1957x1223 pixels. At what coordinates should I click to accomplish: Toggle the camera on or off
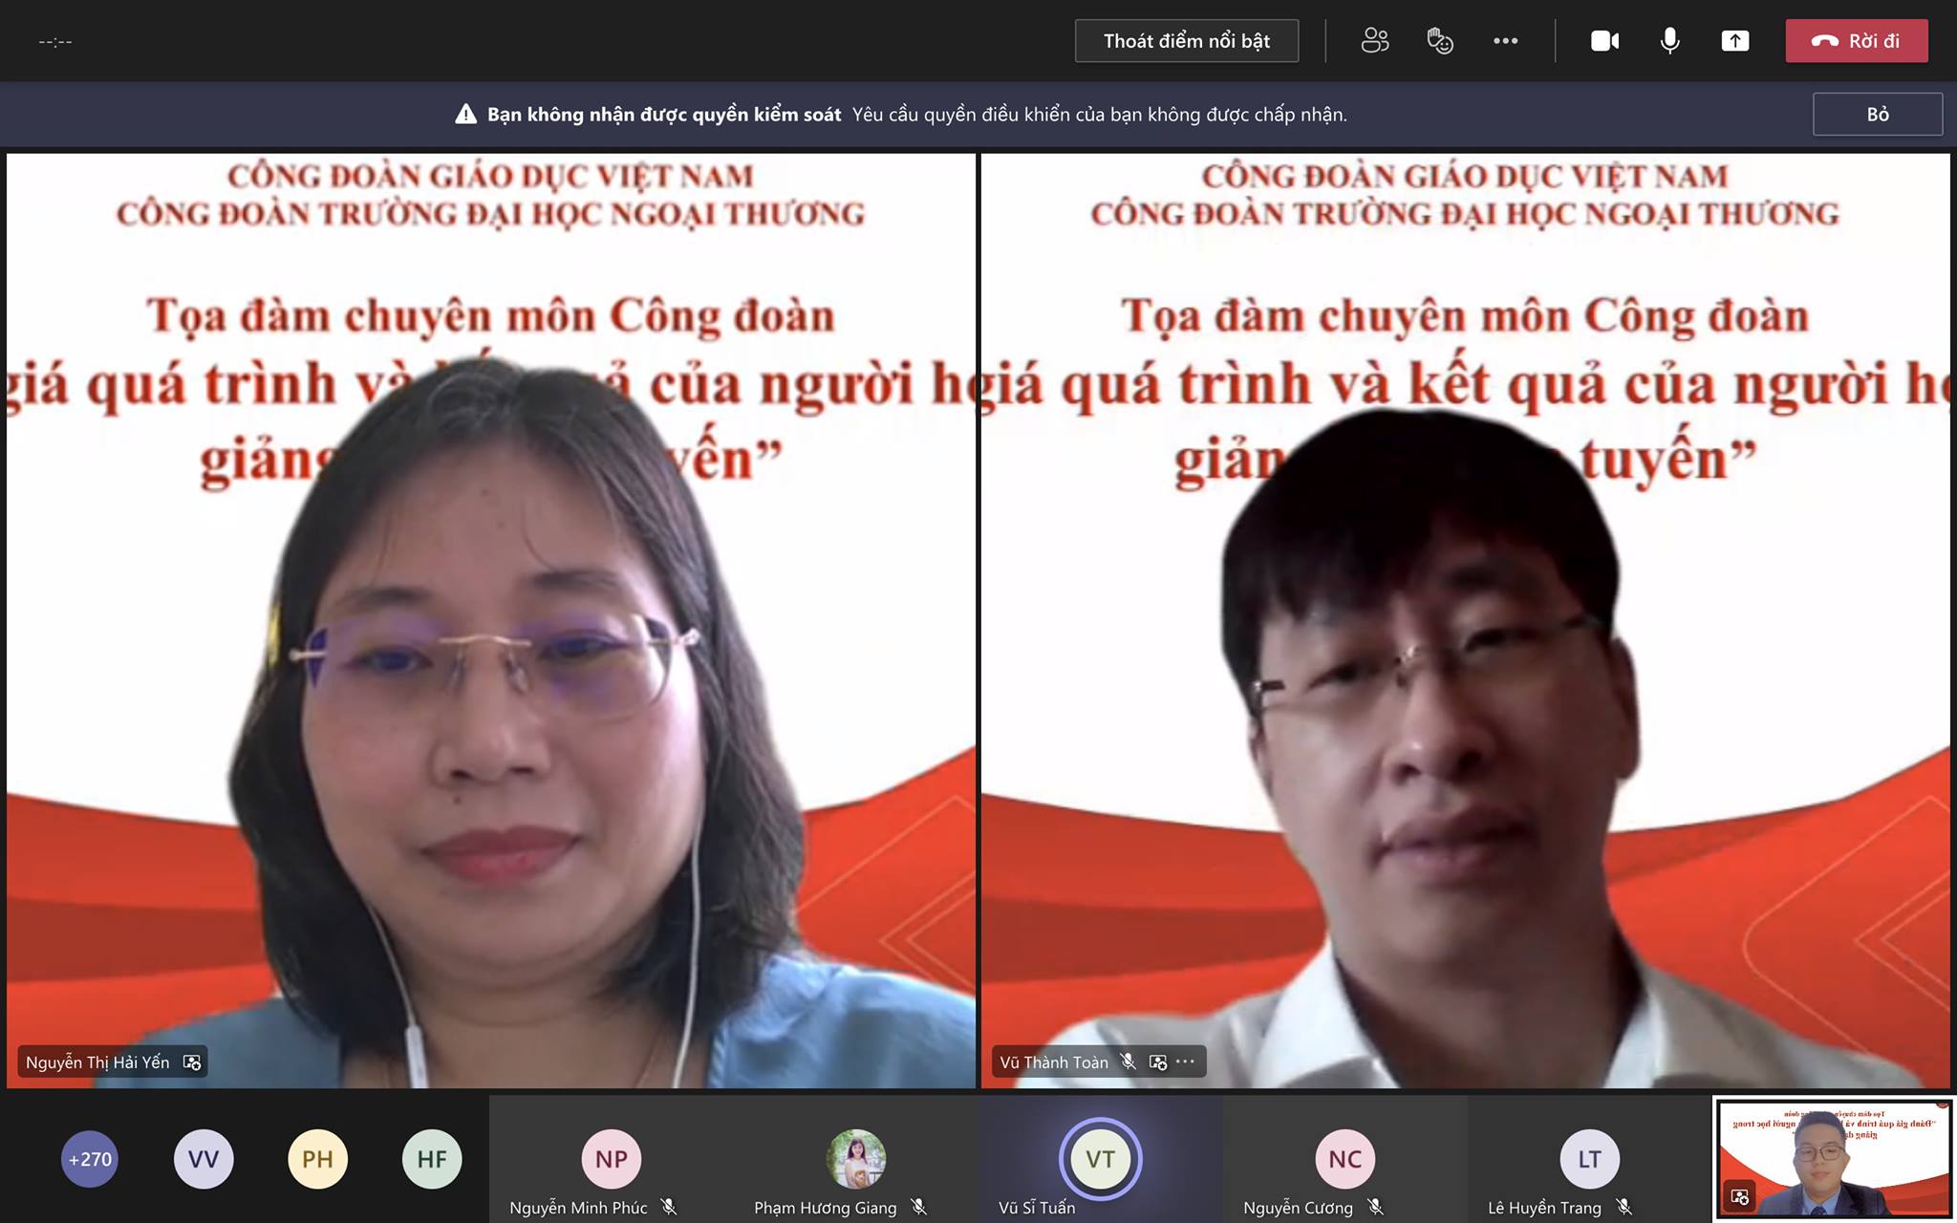pyautogui.click(x=1604, y=41)
